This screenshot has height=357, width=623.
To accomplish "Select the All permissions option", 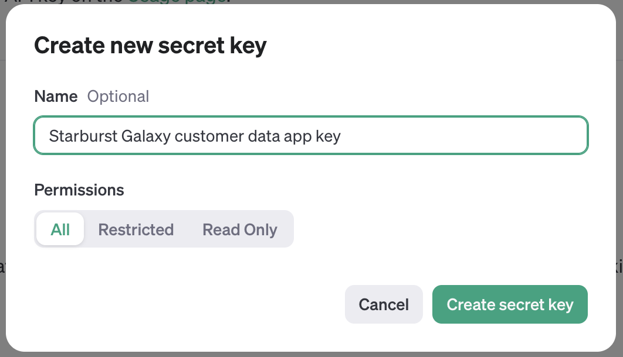I will point(60,229).
